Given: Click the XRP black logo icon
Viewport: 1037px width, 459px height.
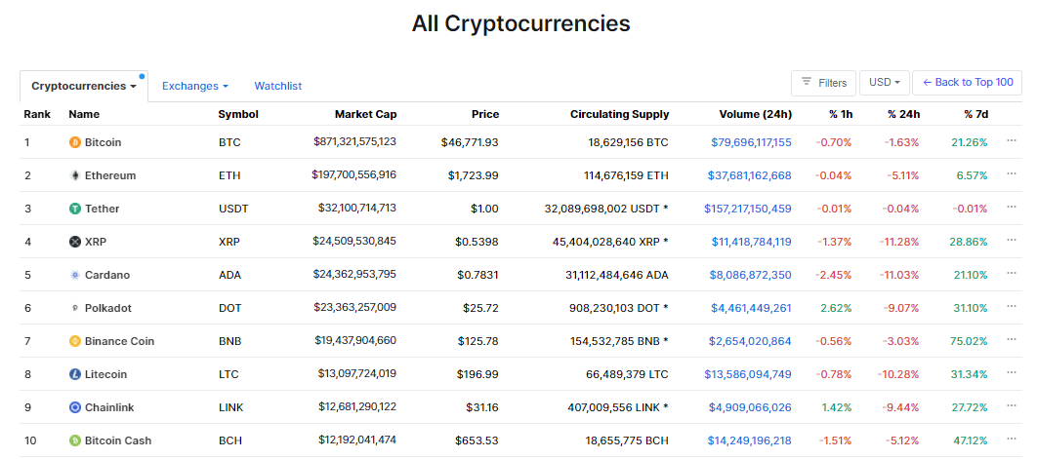Looking at the screenshot, I should point(75,242).
